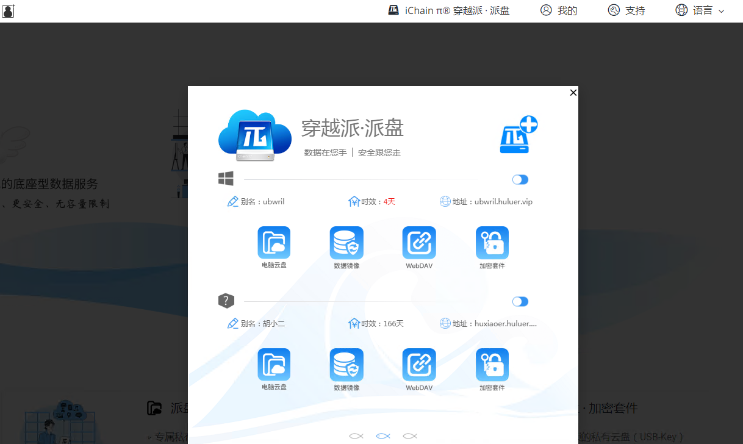This screenshot has width=743, height=444.
Task: Click the globe icon beside ubwril.huluer.vip
Action: coord(445,201)
